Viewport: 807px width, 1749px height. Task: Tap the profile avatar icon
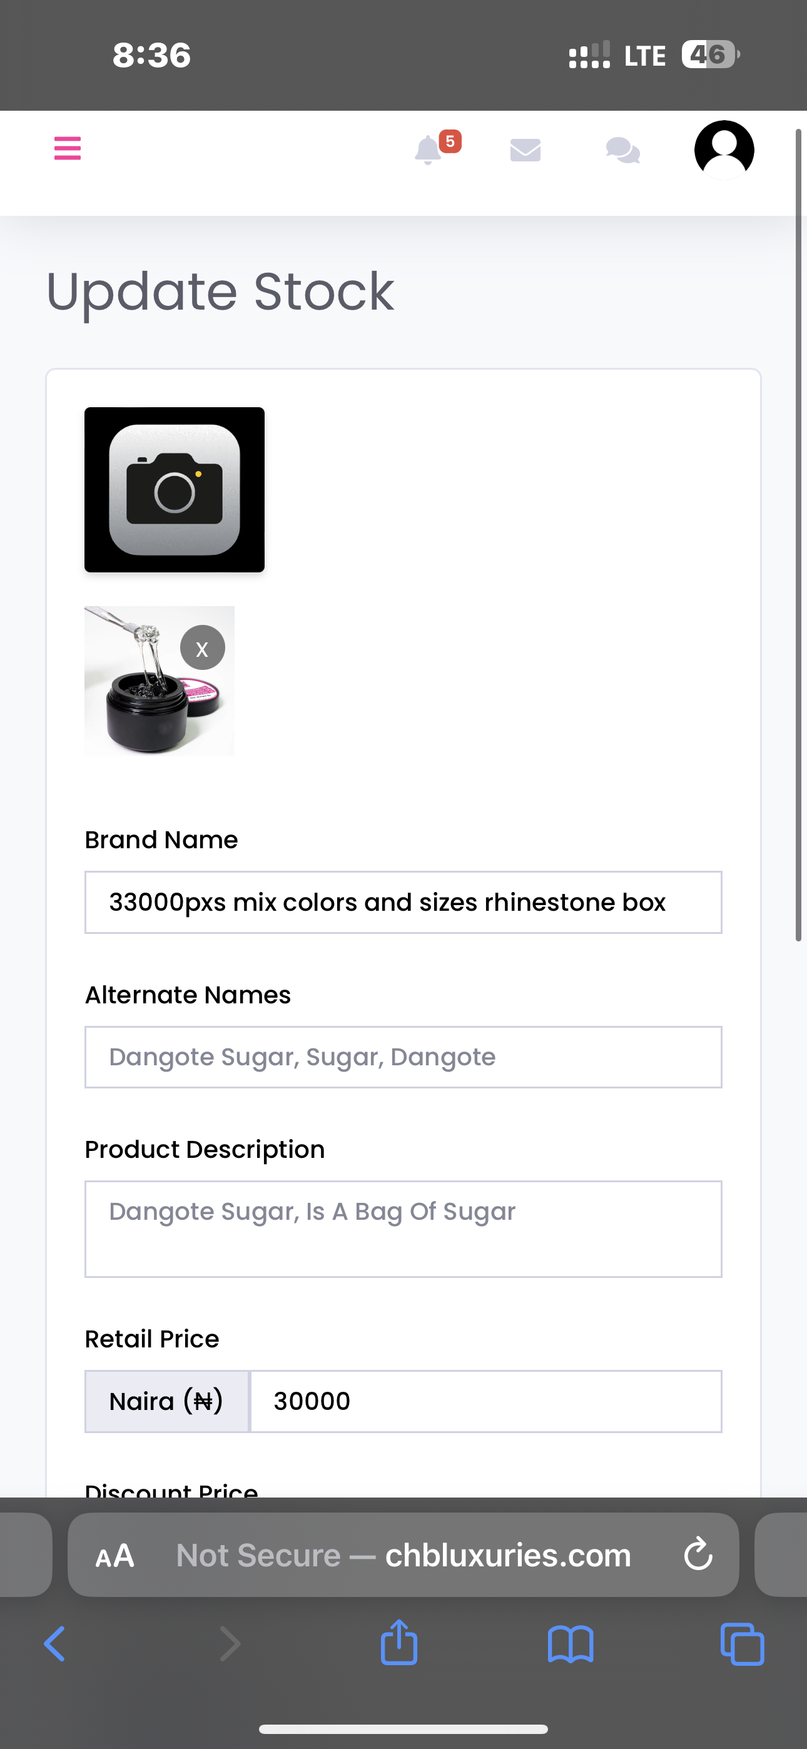(723, 150)
